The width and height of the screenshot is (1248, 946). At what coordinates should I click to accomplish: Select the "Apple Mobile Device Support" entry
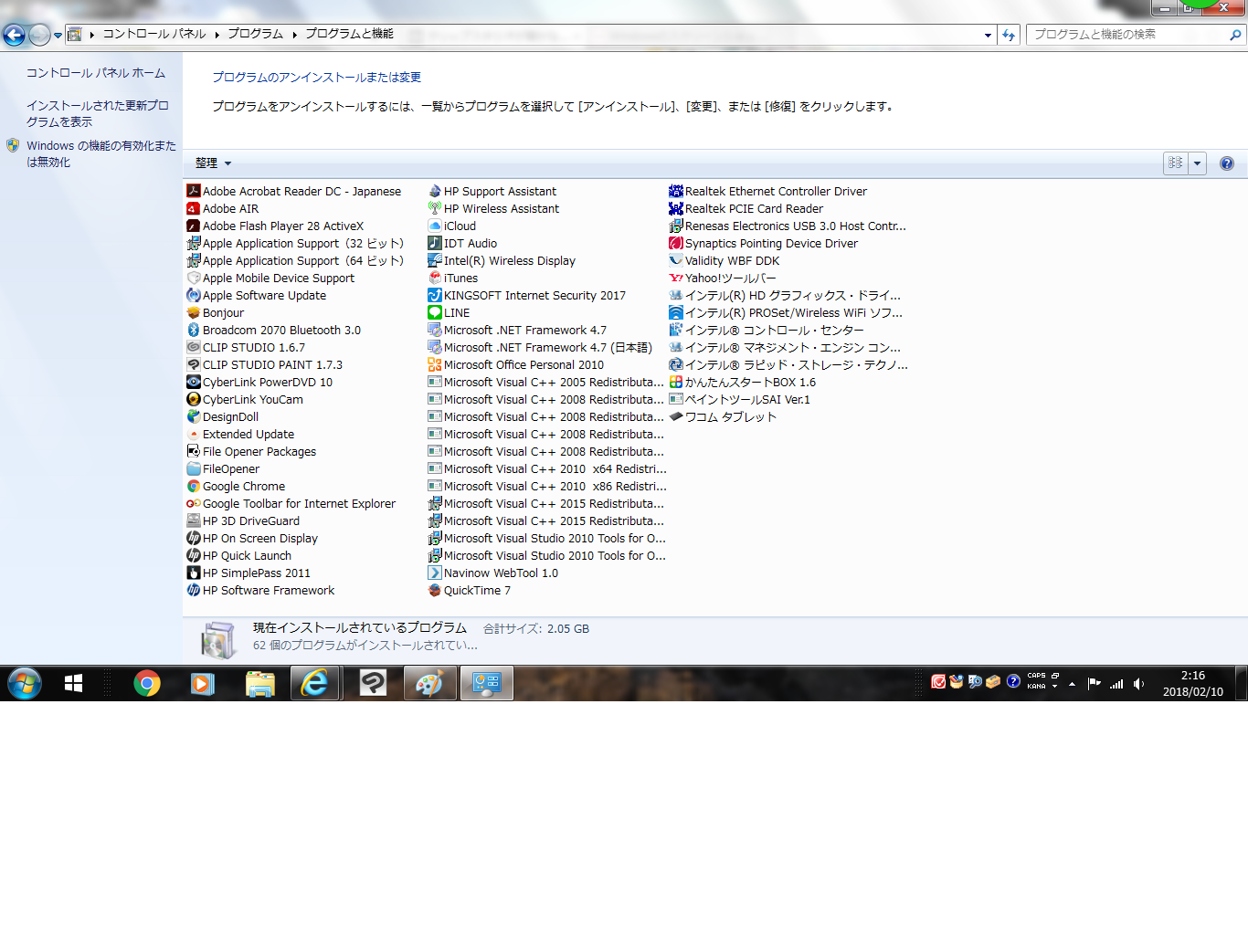pos(270,278)
